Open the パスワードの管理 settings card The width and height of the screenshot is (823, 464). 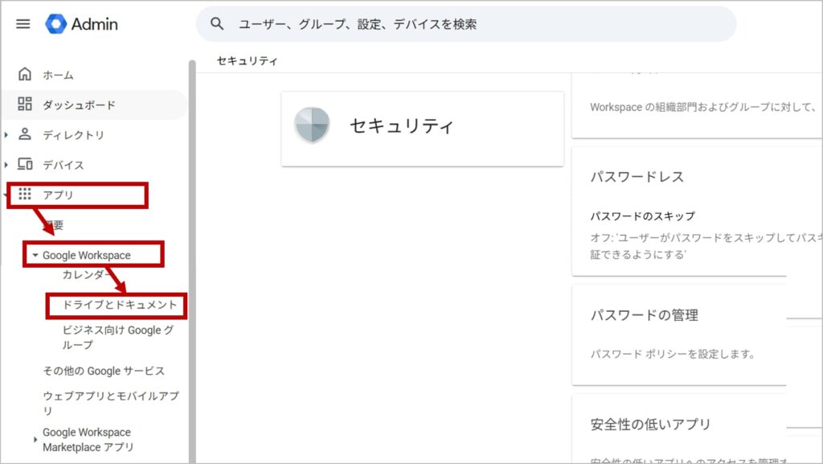click(x=679, y=335)
